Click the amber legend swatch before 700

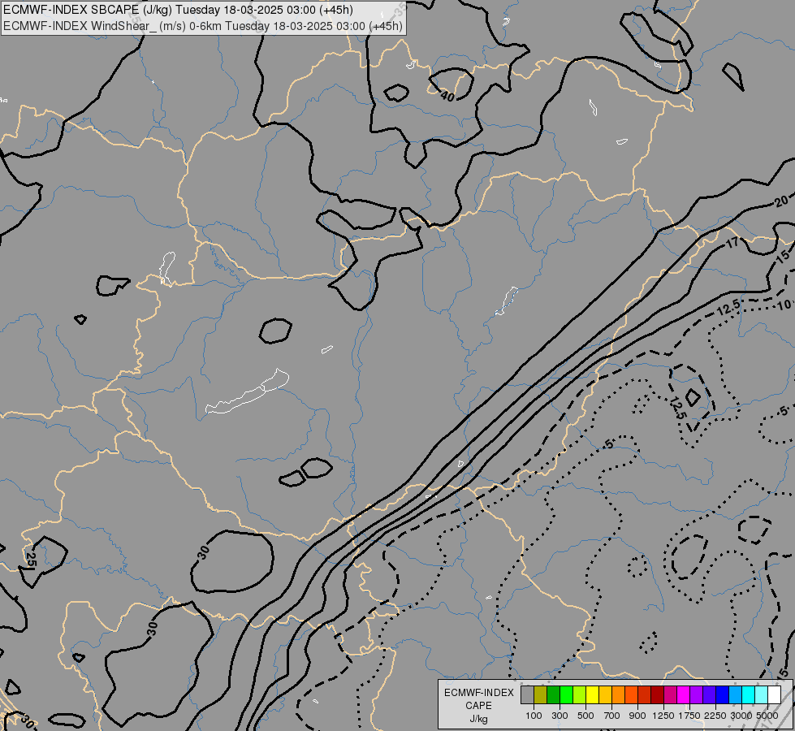point(605,694)
